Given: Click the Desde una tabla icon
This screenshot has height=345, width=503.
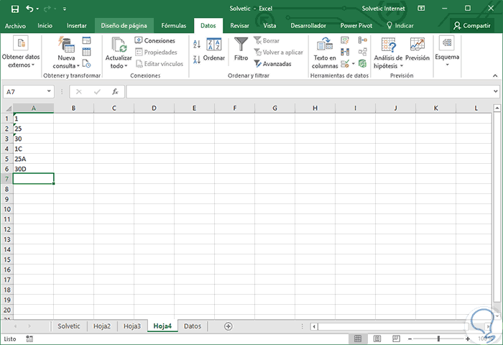Looking at the screenshot, I should 87,52.
